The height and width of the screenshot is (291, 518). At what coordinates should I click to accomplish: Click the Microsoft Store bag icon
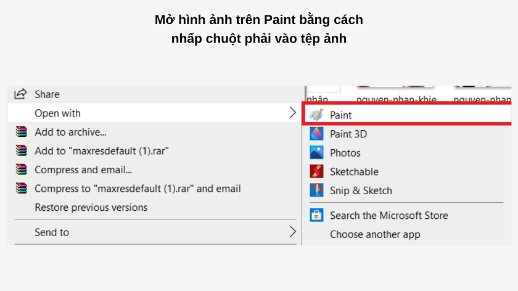[x=316, y=215]
